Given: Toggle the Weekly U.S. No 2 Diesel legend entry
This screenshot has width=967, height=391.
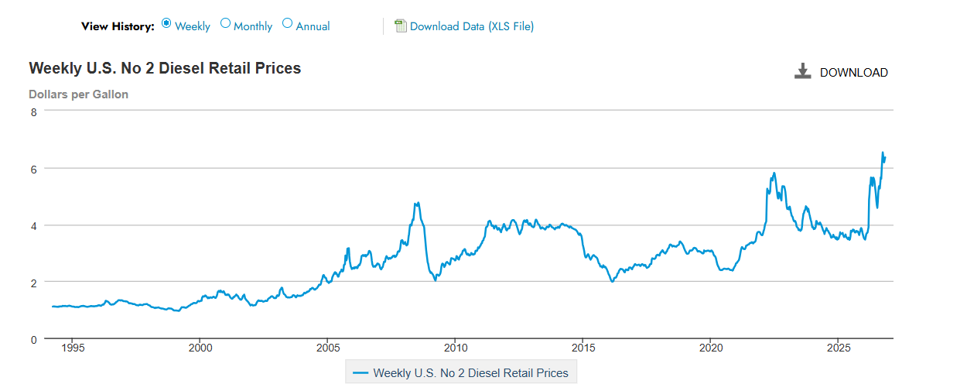Looking at the screenshot, I should click(461, 372).
